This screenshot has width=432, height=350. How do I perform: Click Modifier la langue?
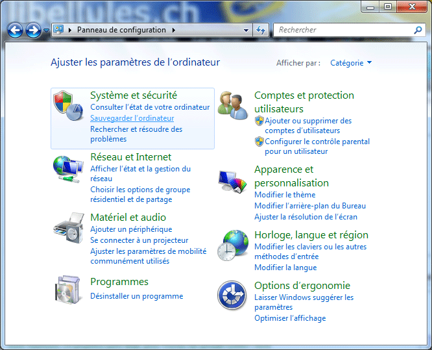click(x=285, y=268)
